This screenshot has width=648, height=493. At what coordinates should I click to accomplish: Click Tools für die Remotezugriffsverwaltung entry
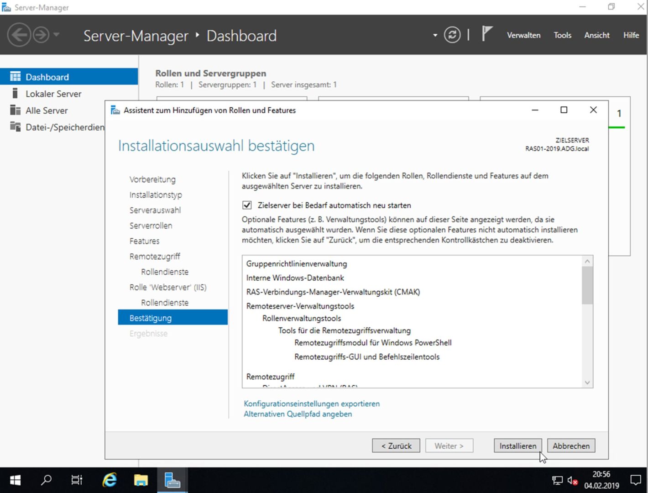coord(345,330)
